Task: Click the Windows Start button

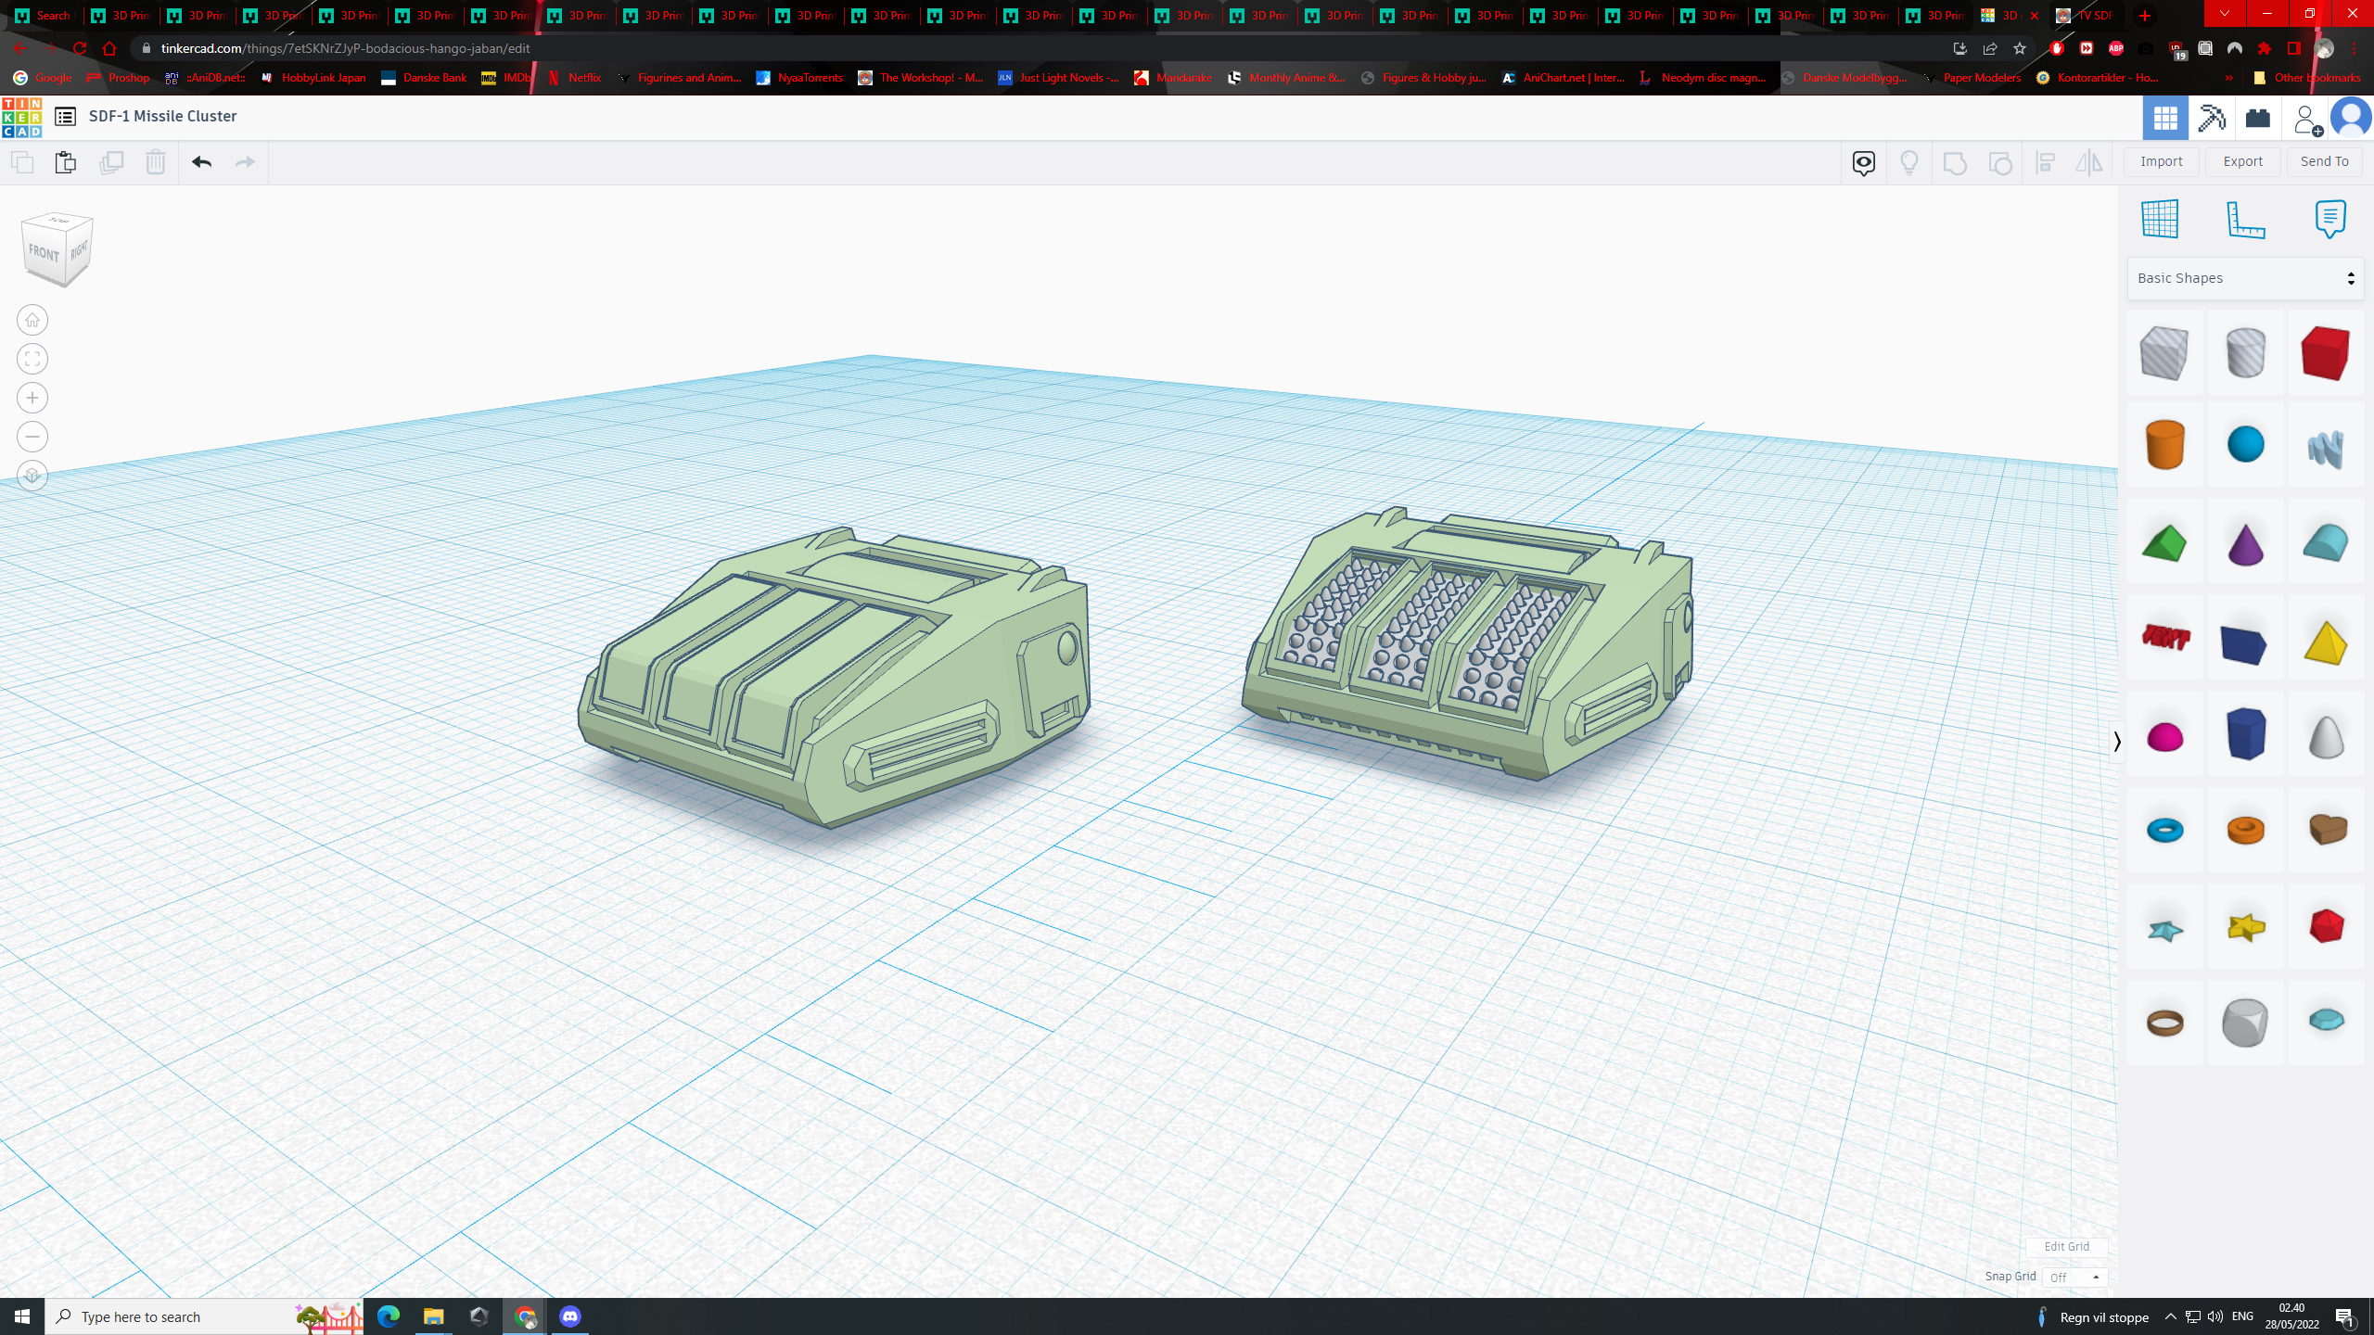Action: 22,1316
